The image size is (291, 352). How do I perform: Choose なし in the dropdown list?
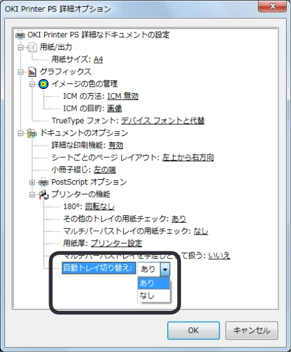tap(154, 295)
